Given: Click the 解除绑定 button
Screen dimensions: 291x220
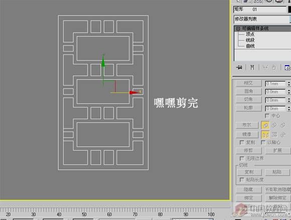Looking at the screenshot, I should (x=278, y=198).
